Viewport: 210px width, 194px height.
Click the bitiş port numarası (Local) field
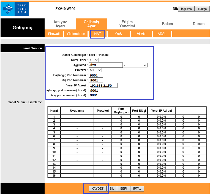pos(96,95)
